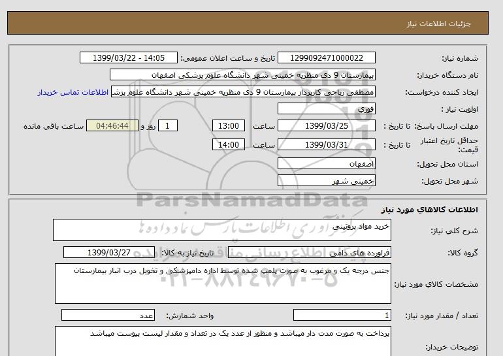The width and height of the screenshot is (503, 356).
Task: Select the price validity date 1399/03/31
Action: pyautogui.click(x=326, y=144)
